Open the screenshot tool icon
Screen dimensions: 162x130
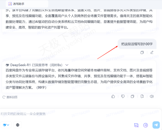point(136,125)
